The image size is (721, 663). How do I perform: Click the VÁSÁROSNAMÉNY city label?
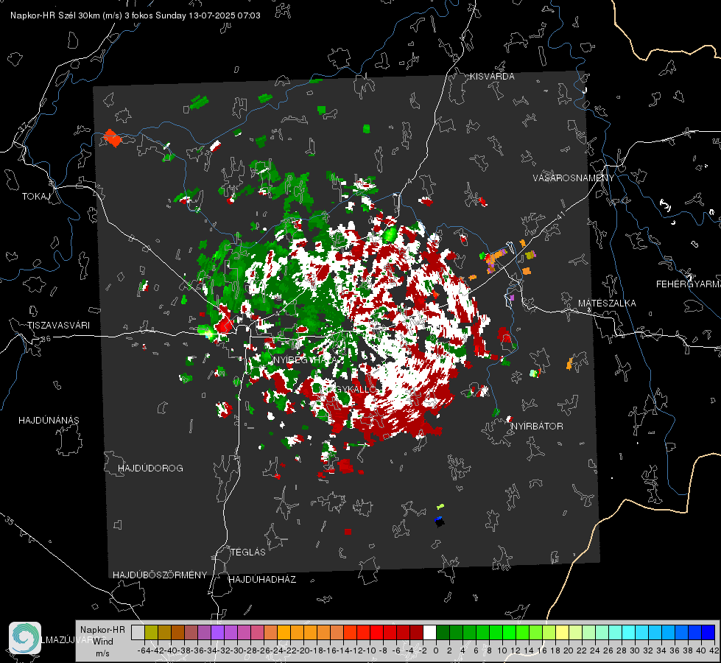tap(574, 178)
